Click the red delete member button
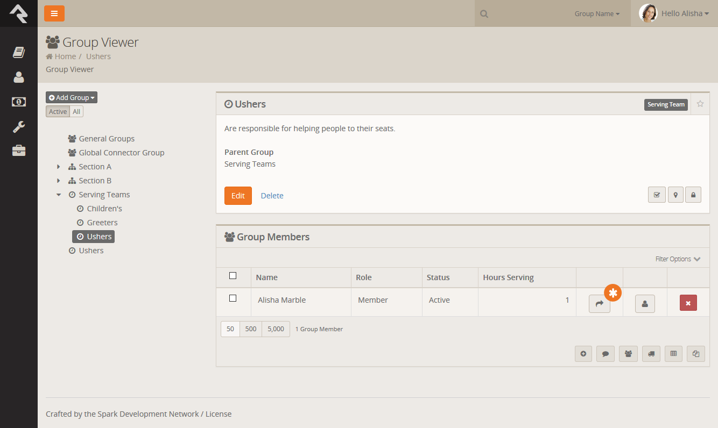Viewport: 718px width, 428px height. [x=688, y=303]
